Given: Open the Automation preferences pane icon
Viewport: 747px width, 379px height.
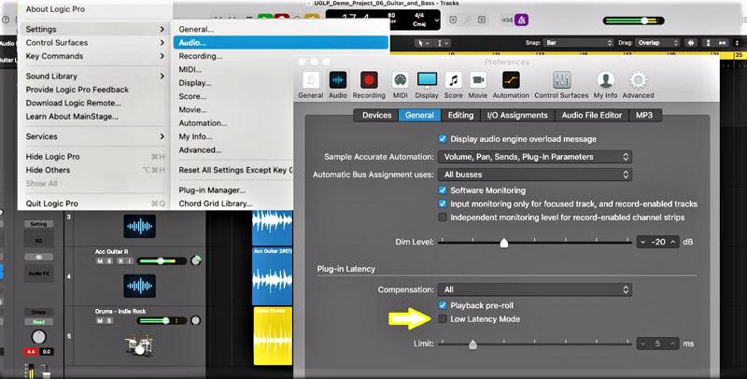Looking at the screenshot, I should [511, 80].
